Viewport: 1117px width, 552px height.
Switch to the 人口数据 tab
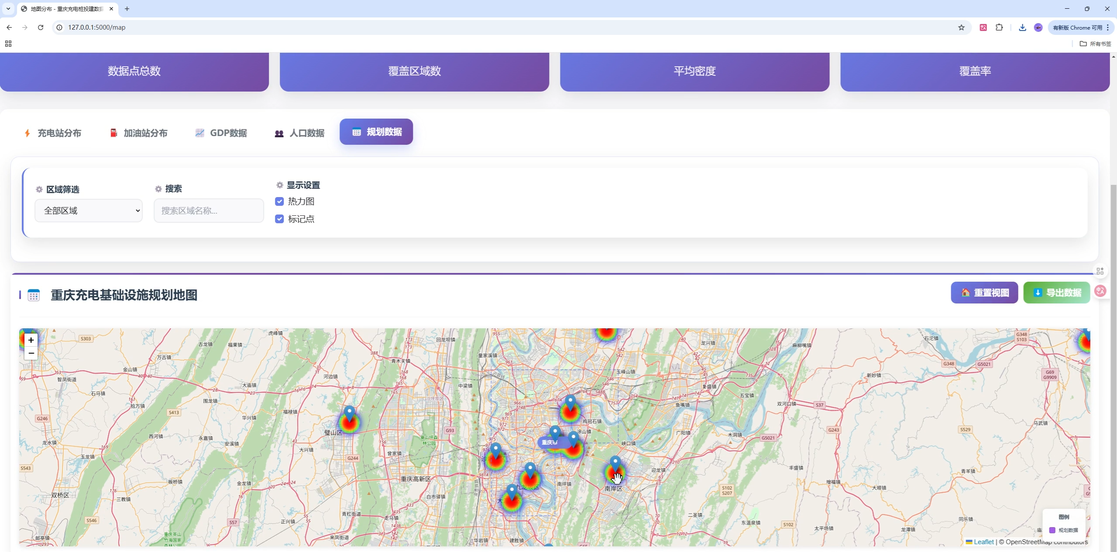(x=299, y=133)
